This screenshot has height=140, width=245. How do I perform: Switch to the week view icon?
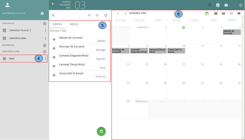click(223, 13)
